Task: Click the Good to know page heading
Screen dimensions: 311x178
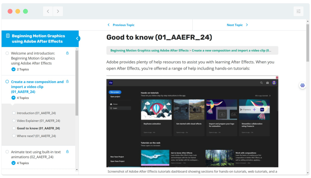Action: point(159,37)
